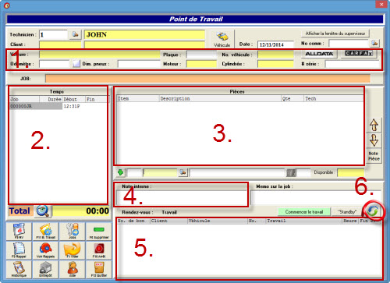Click the orange JOB field
390x283 pixels.
(x=208, y=78)
